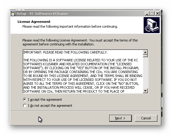This screenshot has height=135, width=172.
Task: Click the setup disc icon in title bar
Action: [13, 14]
